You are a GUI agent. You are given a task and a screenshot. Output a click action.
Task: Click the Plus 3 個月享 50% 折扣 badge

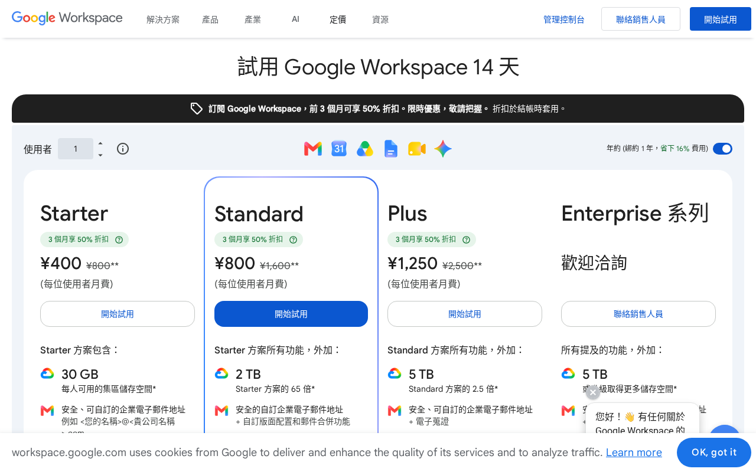point(432,240)
